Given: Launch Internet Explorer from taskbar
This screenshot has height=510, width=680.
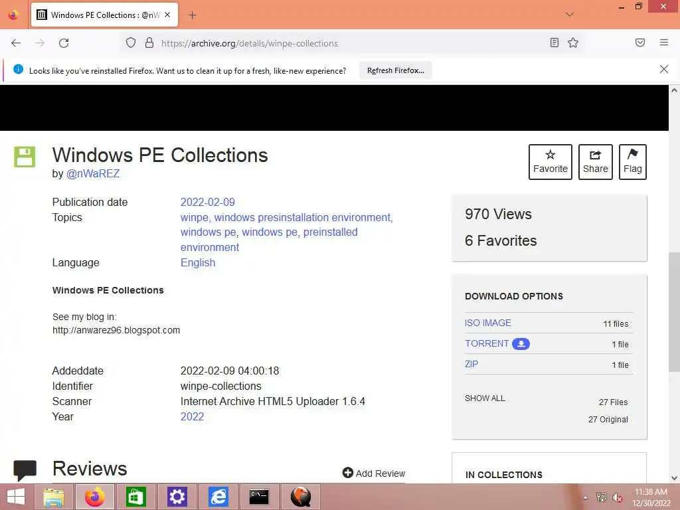Looking at the screenshot, I should pos(218,497).
